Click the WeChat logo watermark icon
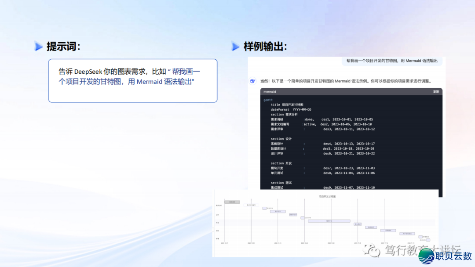 click(x=375, y=250)
